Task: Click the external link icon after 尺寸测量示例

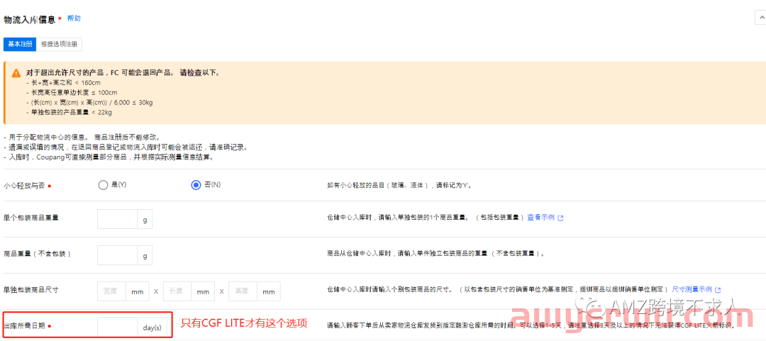Action: [x=718, y=289]
